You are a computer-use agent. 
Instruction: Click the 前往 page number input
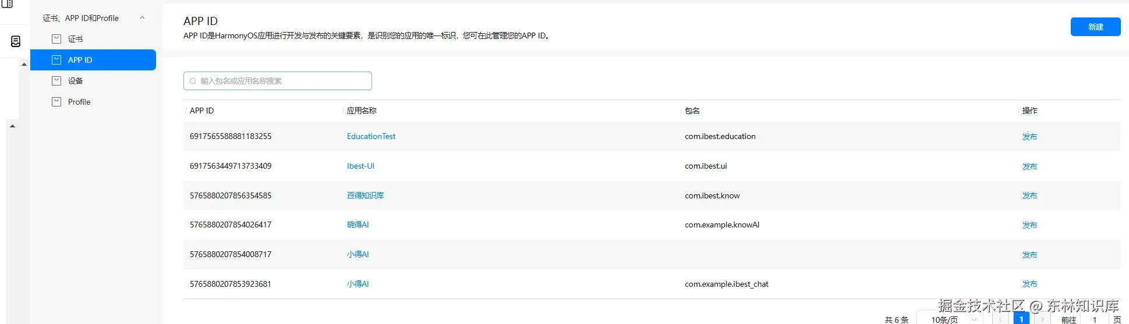1095,319
